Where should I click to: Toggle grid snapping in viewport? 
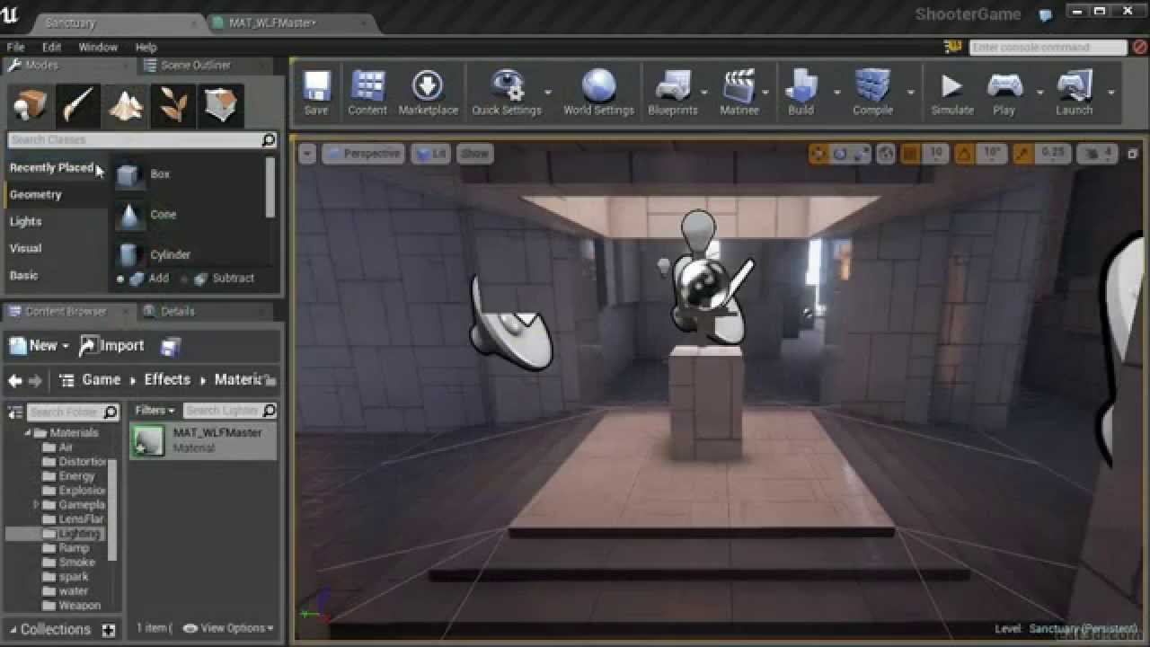910,154
